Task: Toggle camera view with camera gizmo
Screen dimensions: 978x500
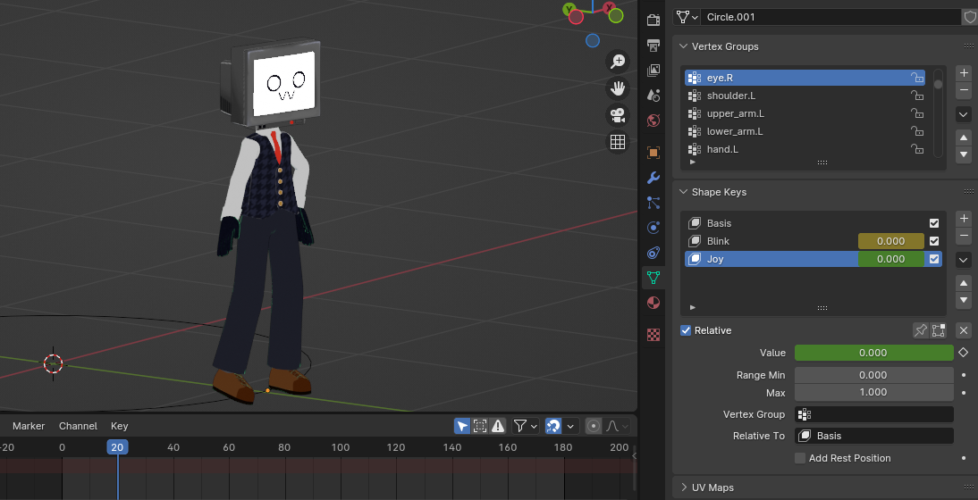Action: [x=618, y=115]
